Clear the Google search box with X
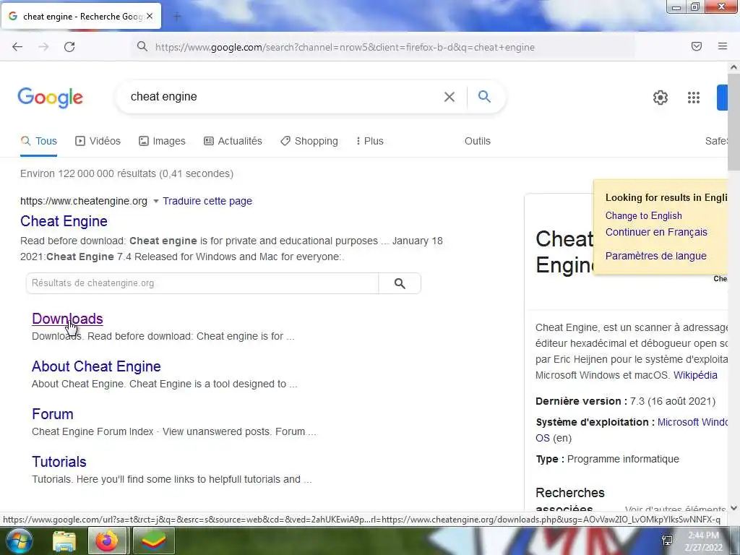The height and width of the screenshot is (555, 740). [x=449, y=97]
